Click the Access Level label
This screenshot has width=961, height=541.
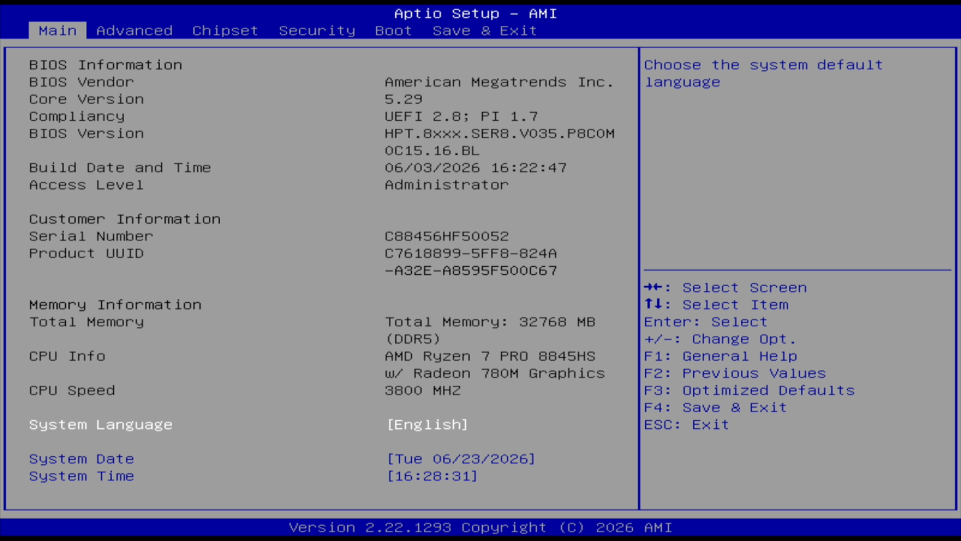coord(86,185)
